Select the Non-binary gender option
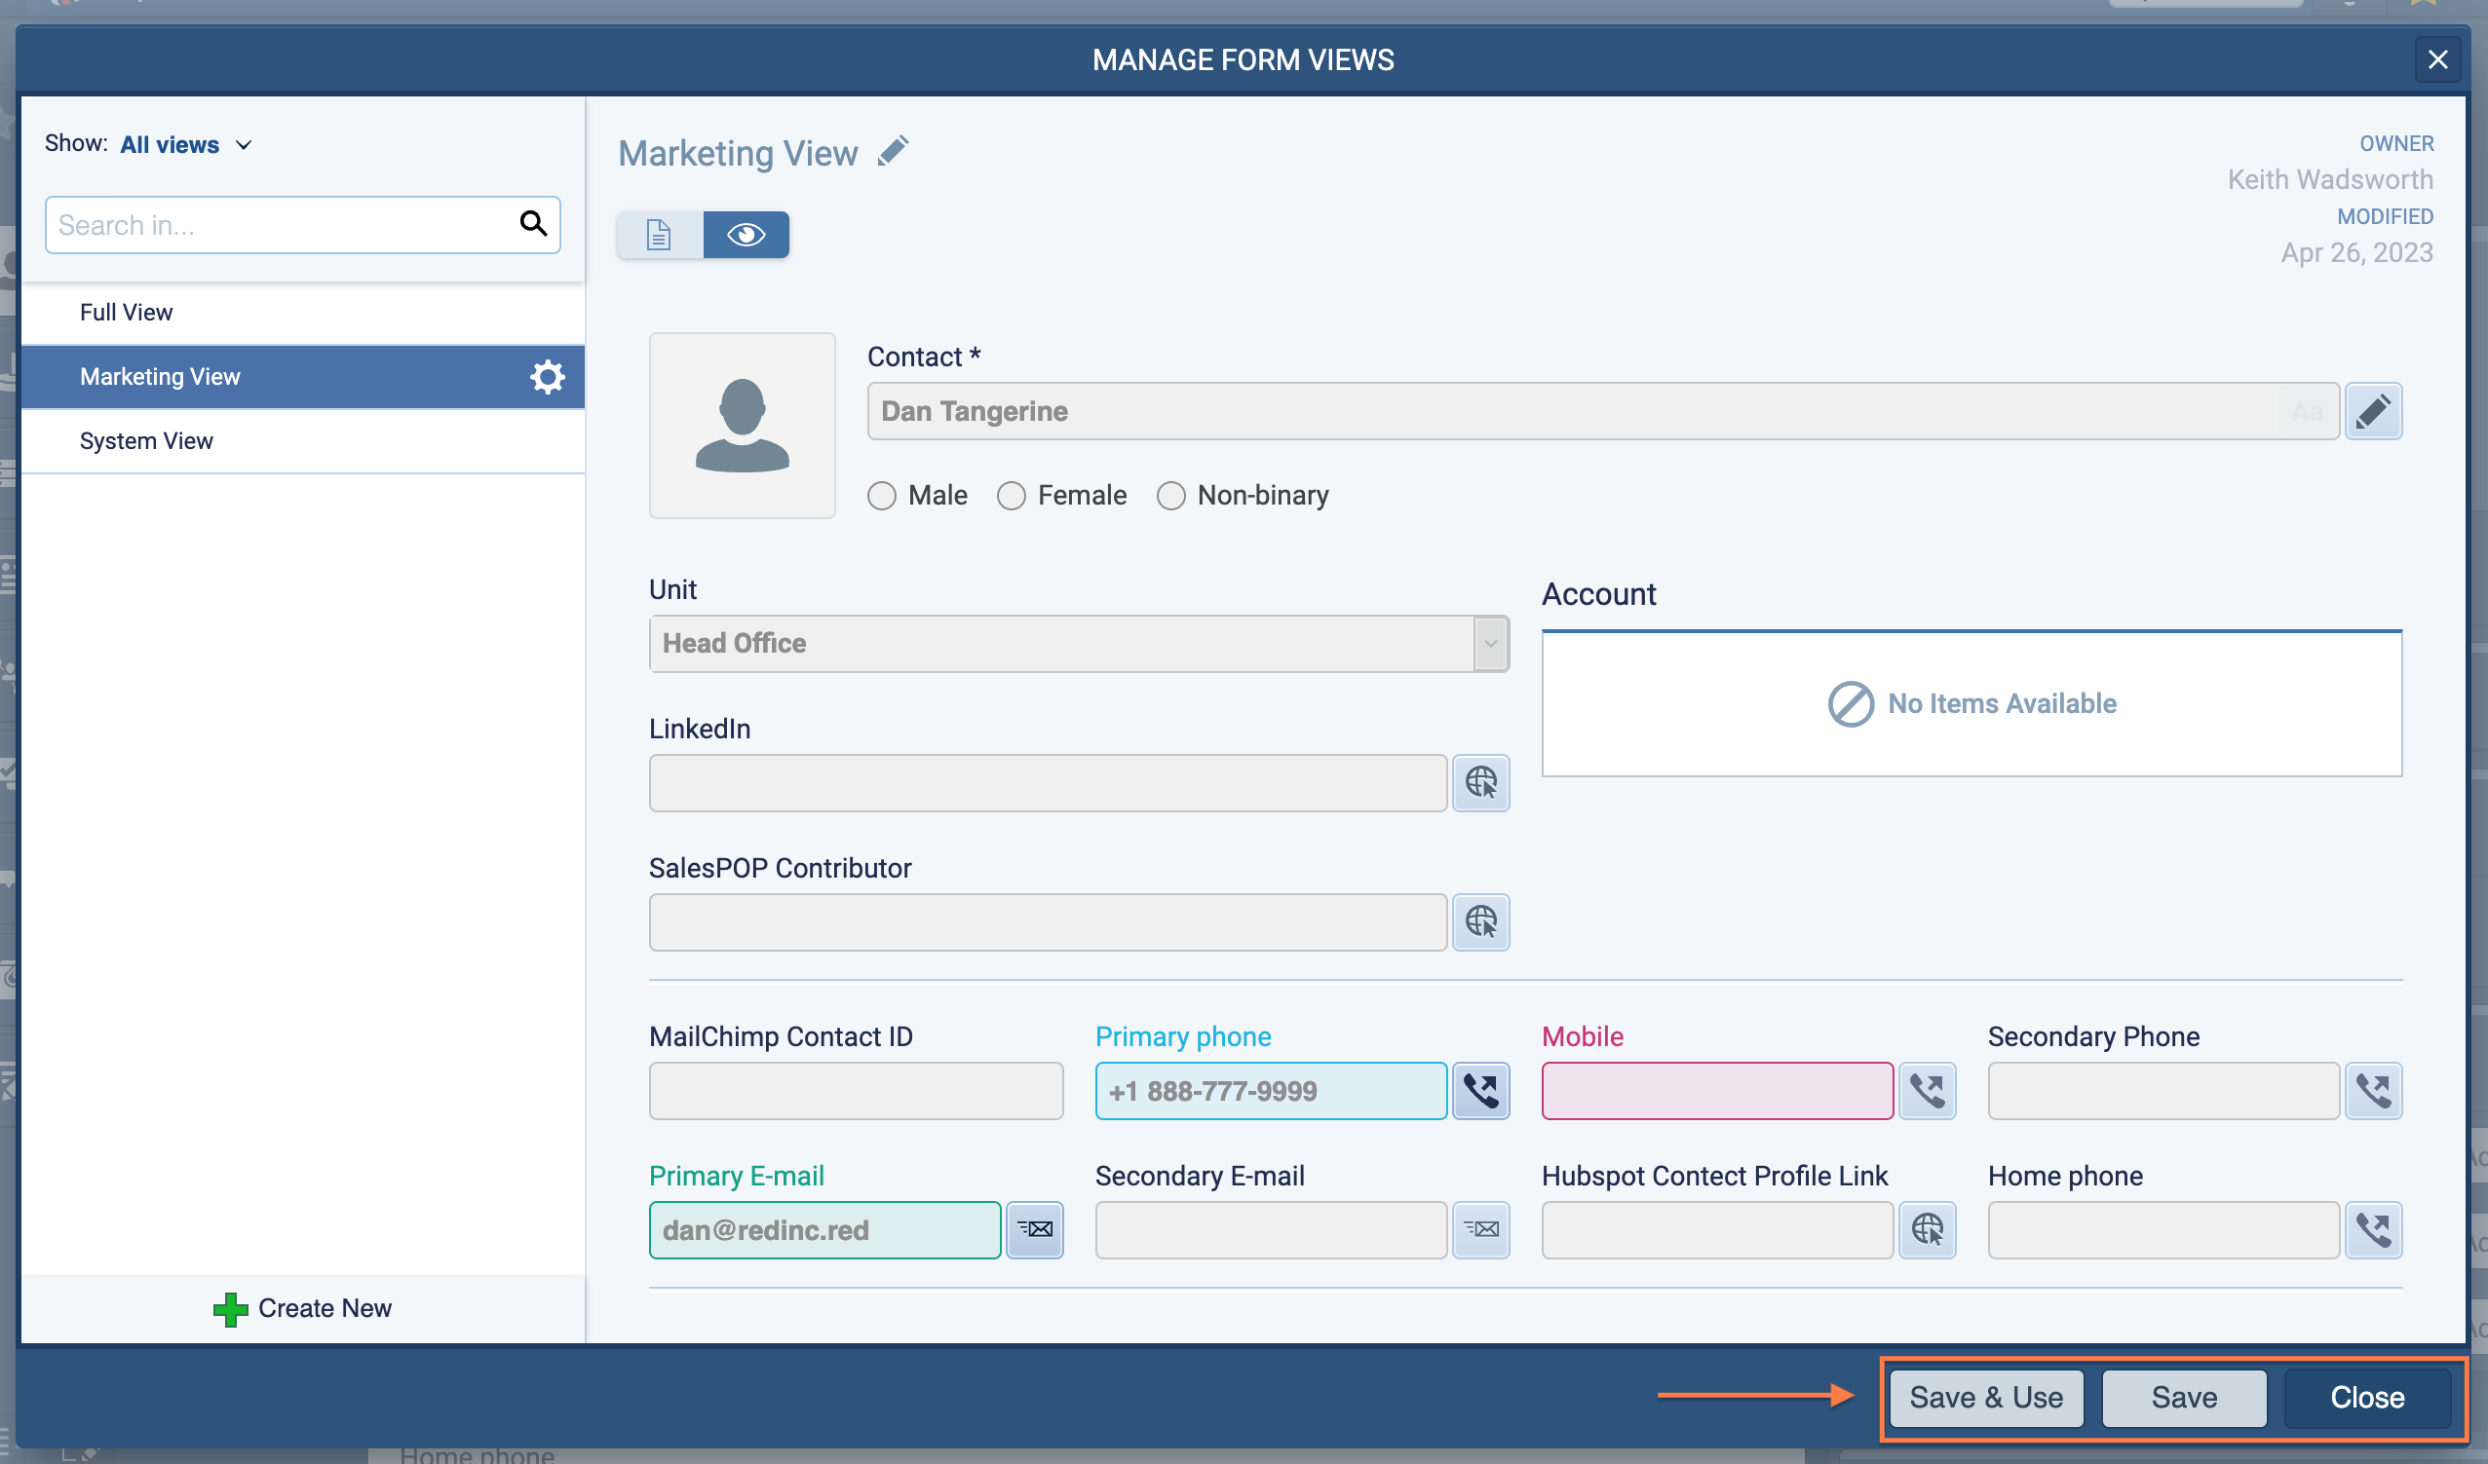Screen dimensions: 2488x1464 point(1171,495)
